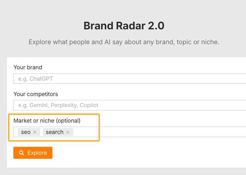Select the "seo" tag chip

(x=25, y=132)
